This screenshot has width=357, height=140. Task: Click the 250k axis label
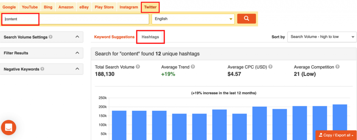pos(102,98)
